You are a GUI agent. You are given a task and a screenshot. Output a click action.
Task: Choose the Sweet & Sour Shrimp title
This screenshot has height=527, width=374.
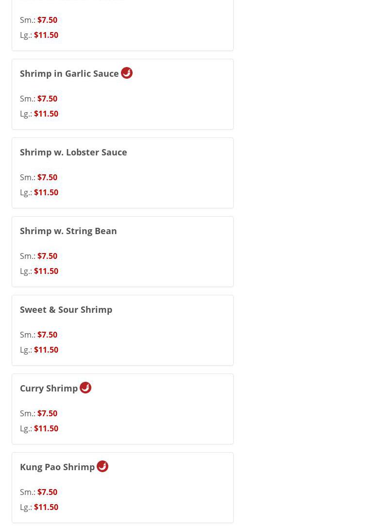(x=66, y=309)
